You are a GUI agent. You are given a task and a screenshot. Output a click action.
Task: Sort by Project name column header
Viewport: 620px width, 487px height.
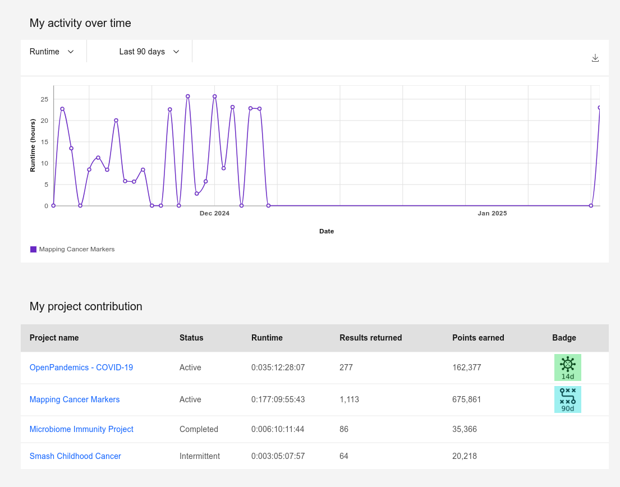click(54, 338)
